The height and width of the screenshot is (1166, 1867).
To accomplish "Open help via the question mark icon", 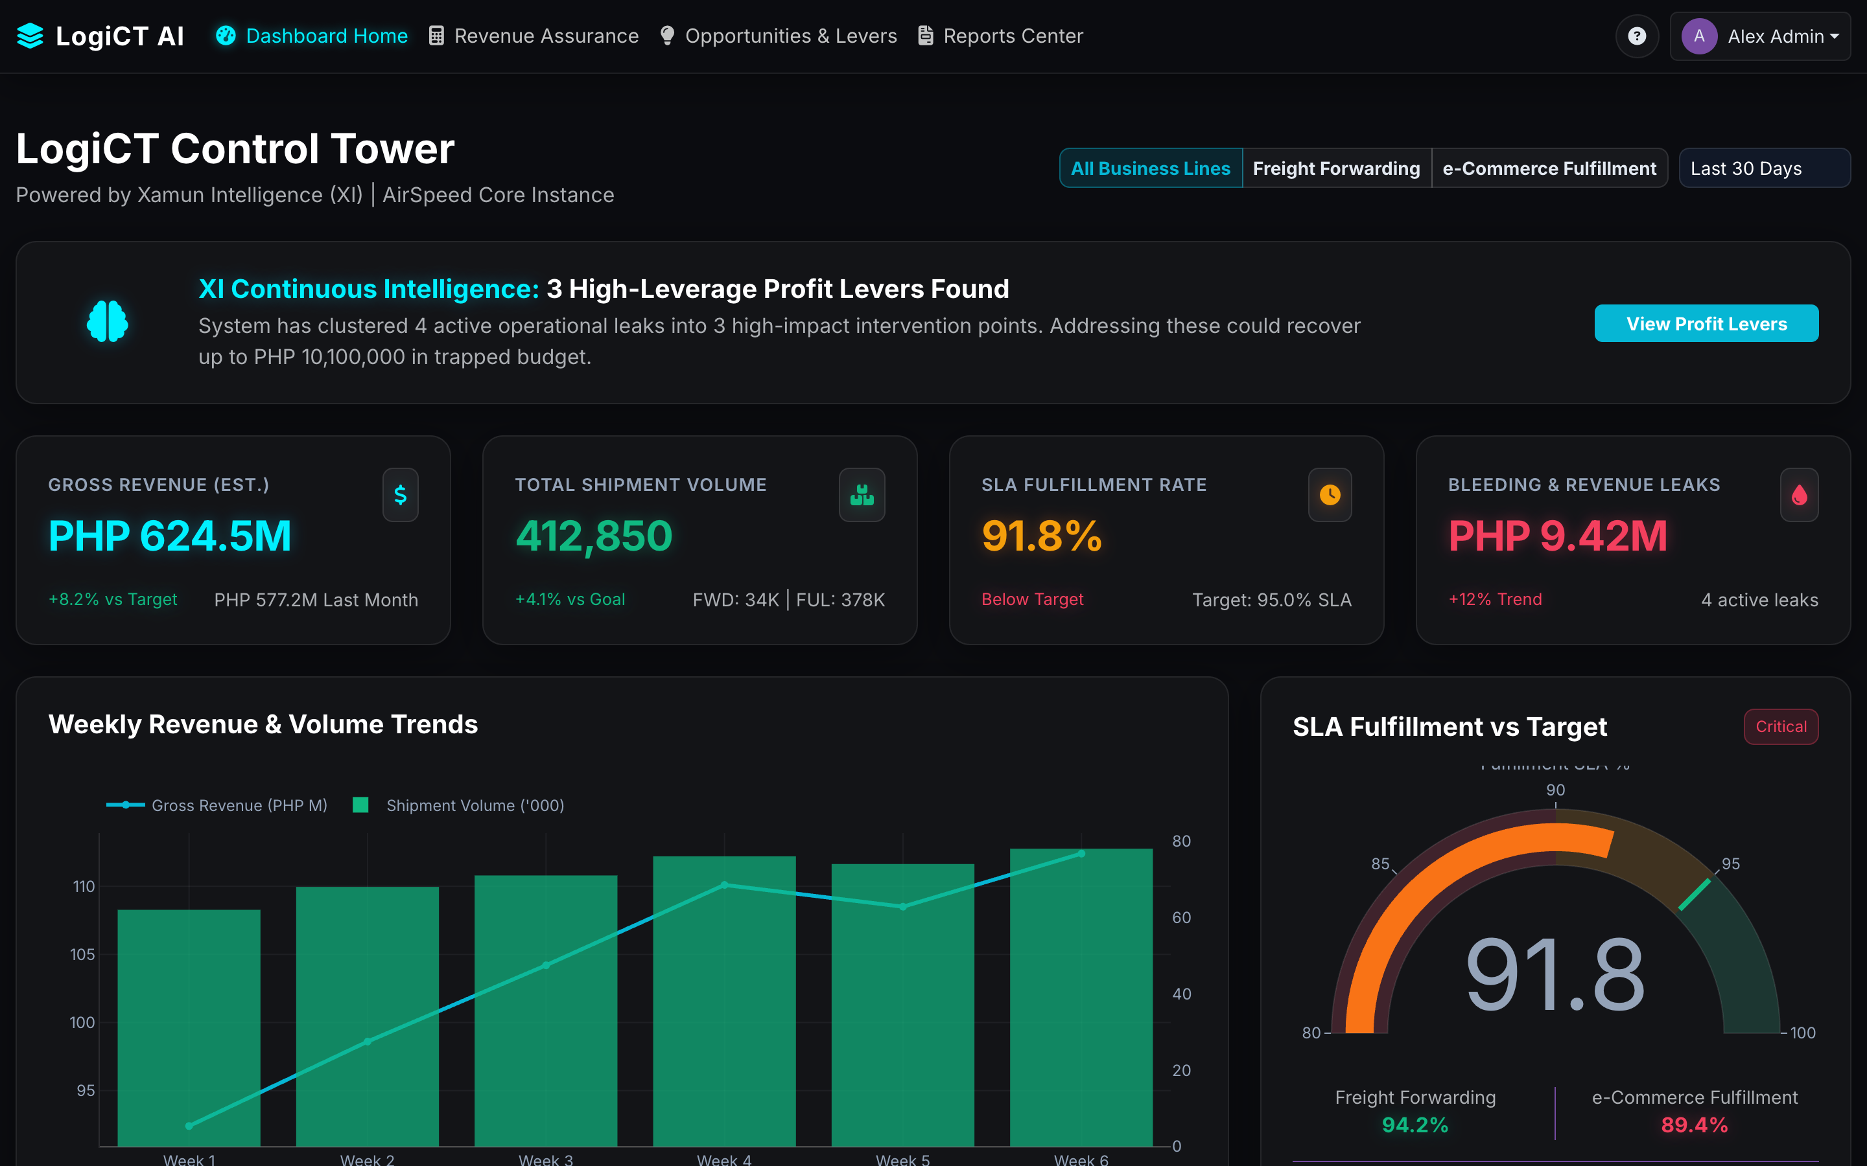I will [x=1636, y=36].
